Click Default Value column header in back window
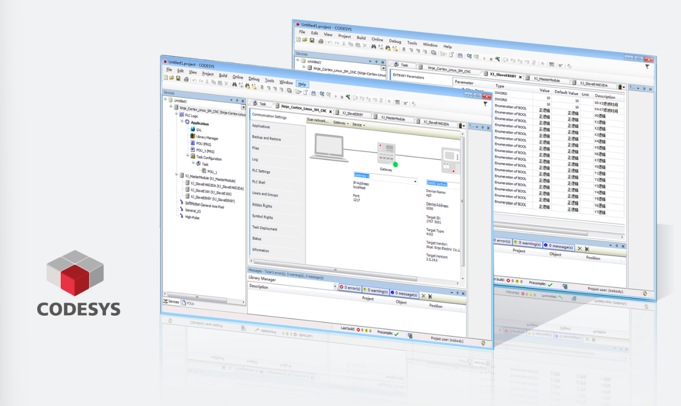This screenshot has width=681, height=406. (567, 93)
